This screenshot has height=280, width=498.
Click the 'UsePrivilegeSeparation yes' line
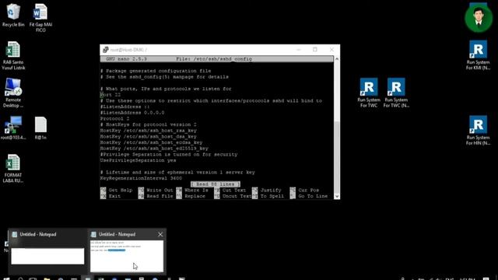click(138, 160)
